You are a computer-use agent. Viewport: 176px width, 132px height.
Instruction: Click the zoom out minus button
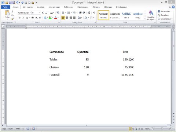[x=153, y=129]
